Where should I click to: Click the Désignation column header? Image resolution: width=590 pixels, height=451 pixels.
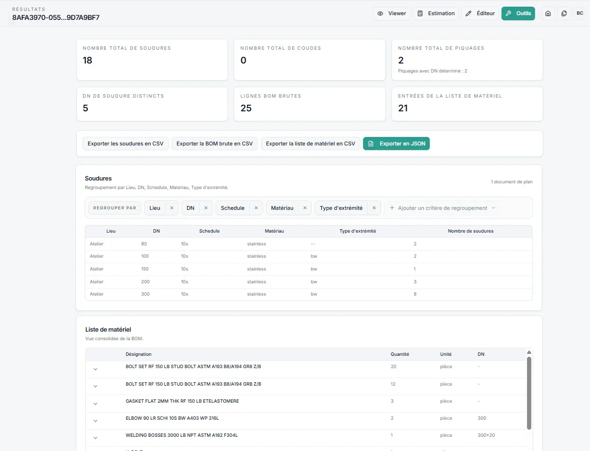click(138, 354)
